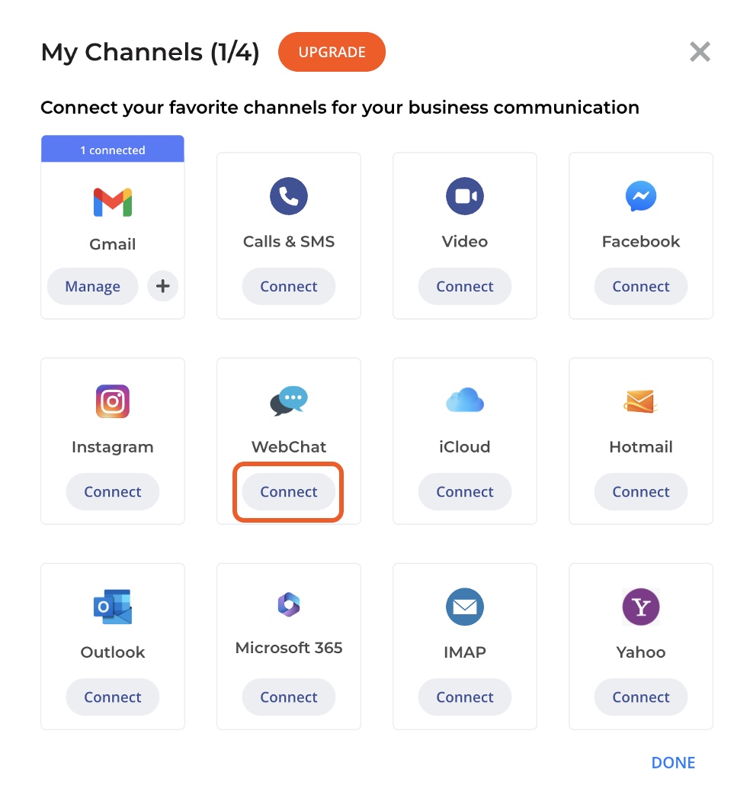
Task: Click the 'Instagram' card label
Action: (113, 447)
